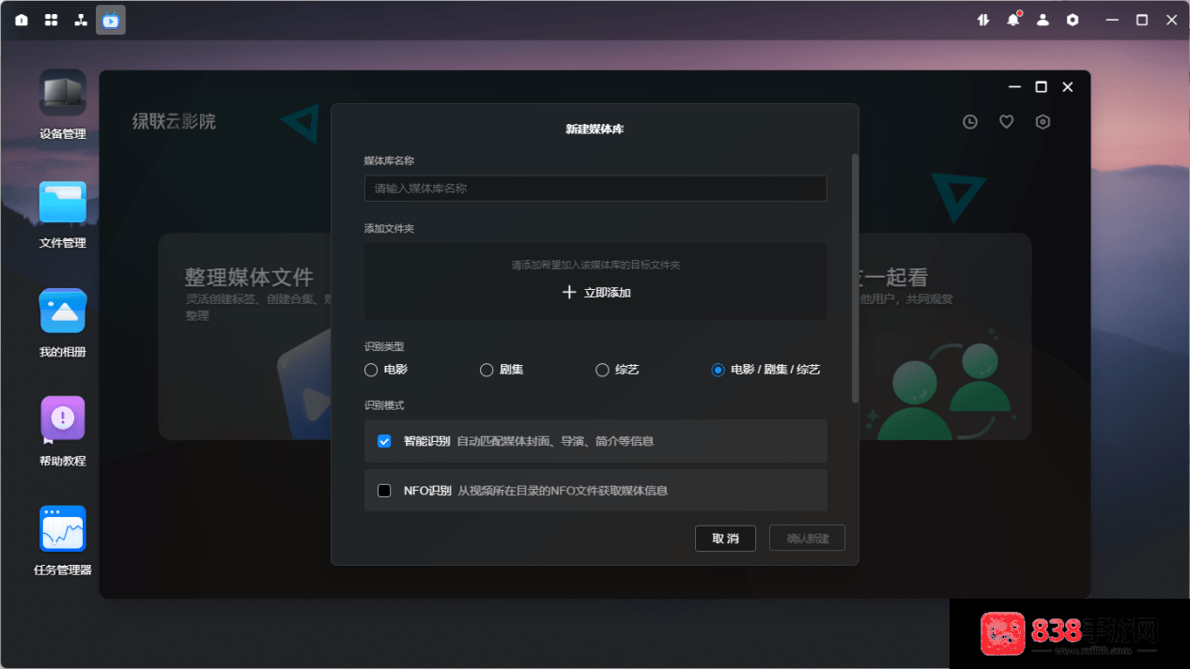
Task: Open the app grid icon in top bar
Action: [x=52, y=20]
